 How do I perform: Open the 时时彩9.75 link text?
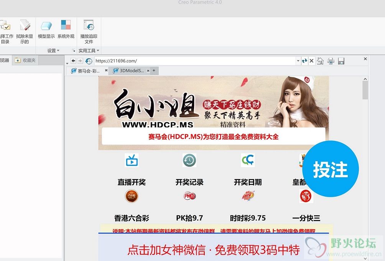coord(247,218)
